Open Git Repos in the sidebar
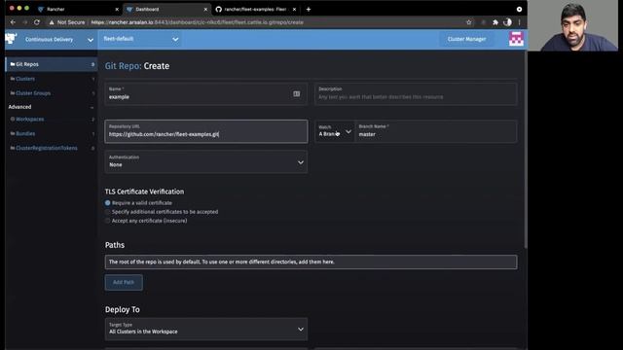The height and width of the screenshot is (350, 623). tap(51, 64)
